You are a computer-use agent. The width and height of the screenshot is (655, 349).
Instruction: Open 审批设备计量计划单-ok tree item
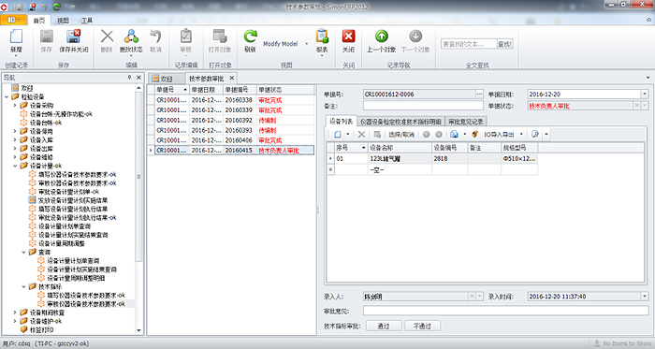tap(68, 192)
